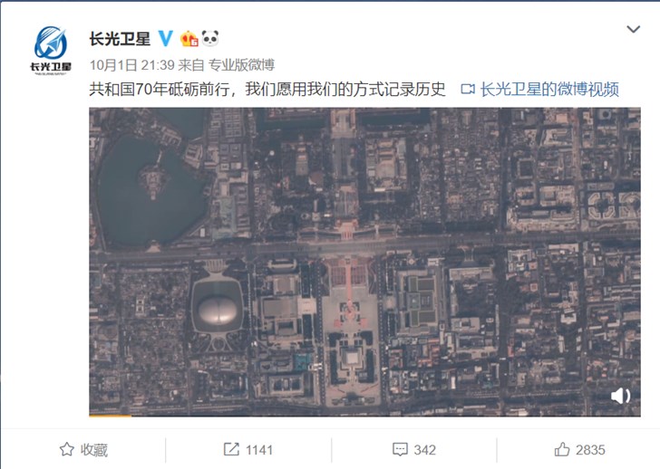Expand the post options chevron menu

(x=633, y=29)
